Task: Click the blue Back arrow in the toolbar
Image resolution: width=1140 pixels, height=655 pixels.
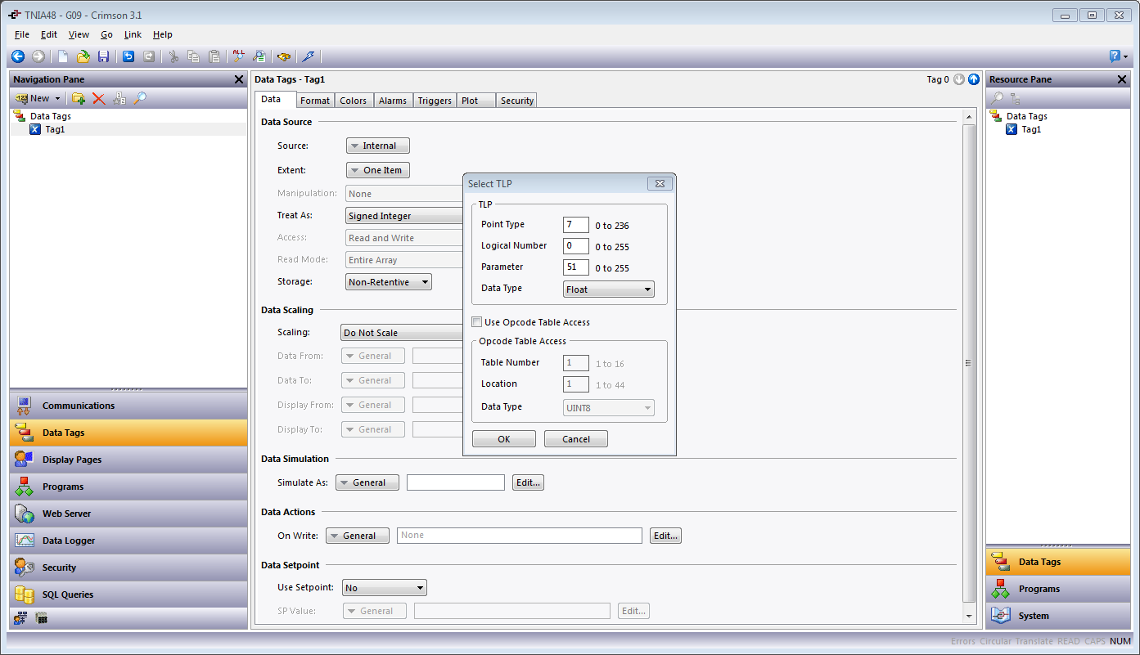Action: 17,56
